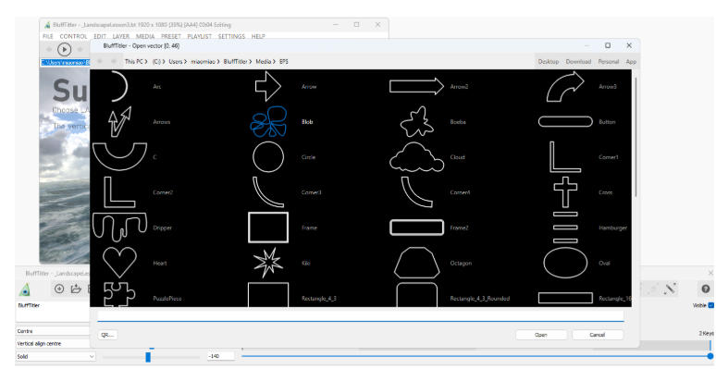Switch to the App shortcut tab
The image size is (716, 369).
(631, 62)
